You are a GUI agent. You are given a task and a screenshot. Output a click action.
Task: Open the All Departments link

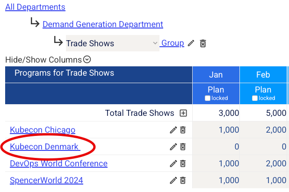pyautogui.click(x=35, y=7)
